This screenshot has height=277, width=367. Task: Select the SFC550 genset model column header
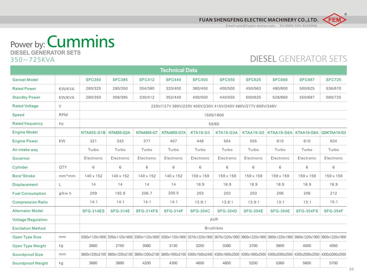click(227, 80)
